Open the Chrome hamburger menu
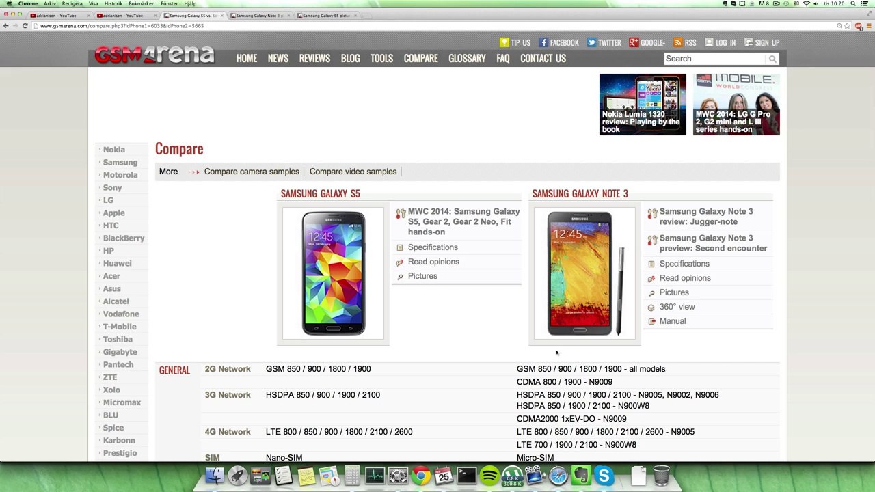The width and height of the screenshot is (875, 492). point(868,26)
